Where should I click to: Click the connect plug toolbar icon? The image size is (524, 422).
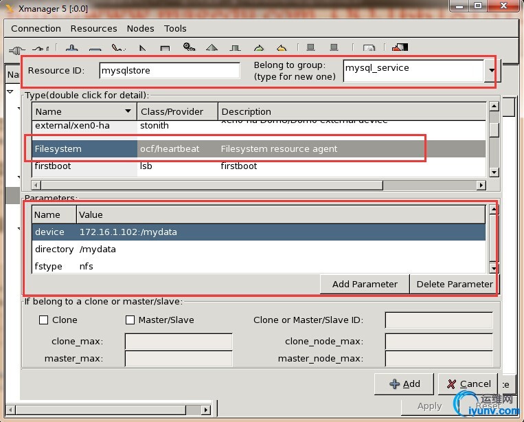click(x=16, y=49)
